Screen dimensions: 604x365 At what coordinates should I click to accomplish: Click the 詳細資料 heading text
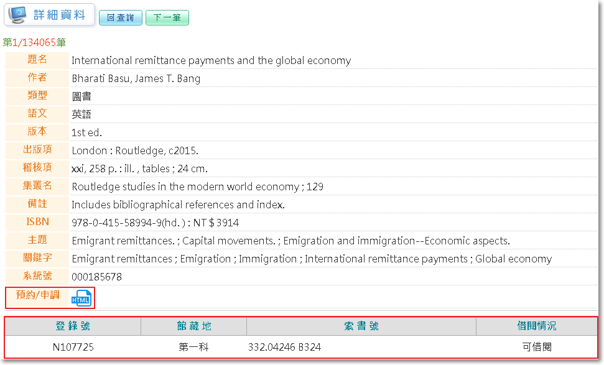[60, 15]
